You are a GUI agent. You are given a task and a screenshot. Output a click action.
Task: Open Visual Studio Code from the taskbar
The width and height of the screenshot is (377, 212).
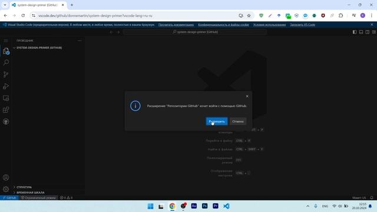(226, 206)
